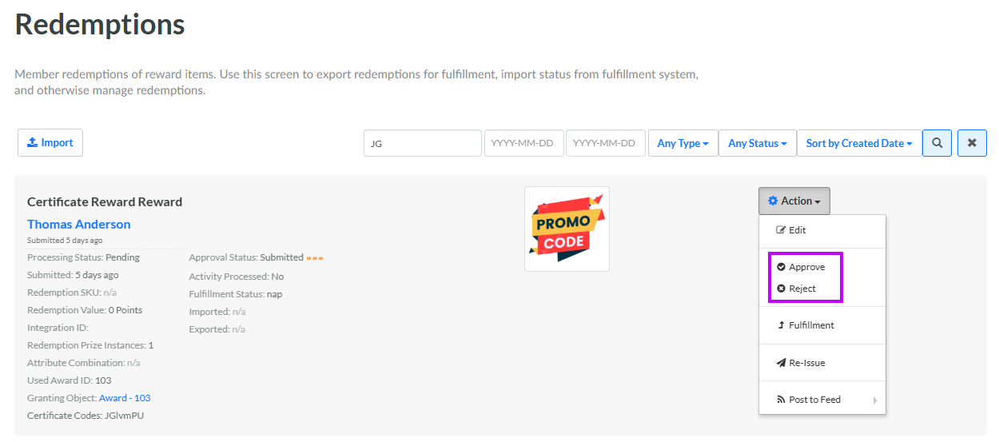This screenshot has height=442, width=999.
Task: Open the Any Type filter dropdown
Action: click(x=683, y=143)
